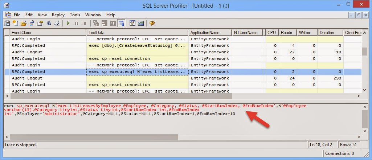Click the Duration column header
Screen dimensions: 372x160
[x=330, y=33]
